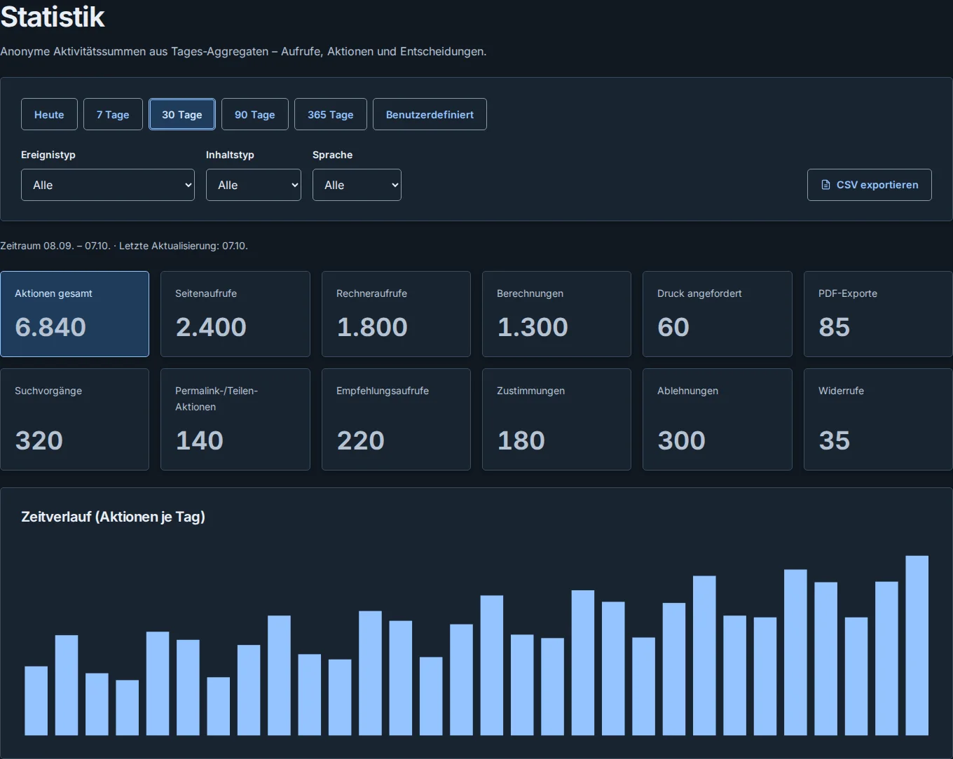Click the Sprache label
This screenshot has height=759, width=953.
332,155
